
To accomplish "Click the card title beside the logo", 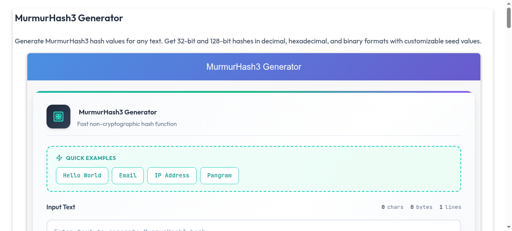I will [x=118, y=112].
